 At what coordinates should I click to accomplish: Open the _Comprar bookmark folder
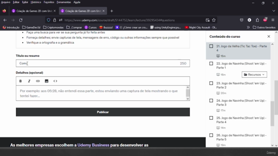point(74,27)
